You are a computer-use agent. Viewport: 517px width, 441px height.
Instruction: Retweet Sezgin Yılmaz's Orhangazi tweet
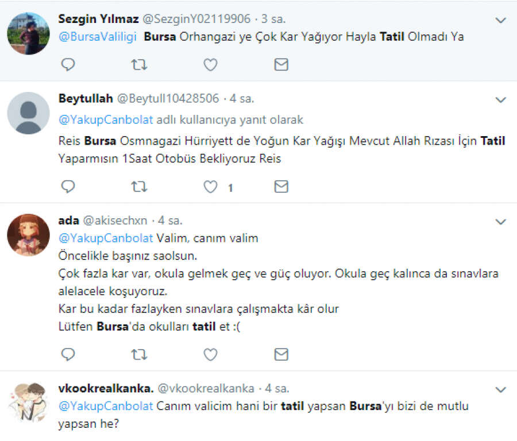(139, 65)
